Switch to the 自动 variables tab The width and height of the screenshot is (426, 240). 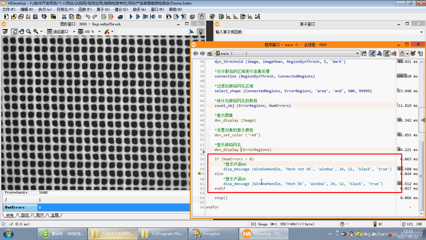point(25,215)
